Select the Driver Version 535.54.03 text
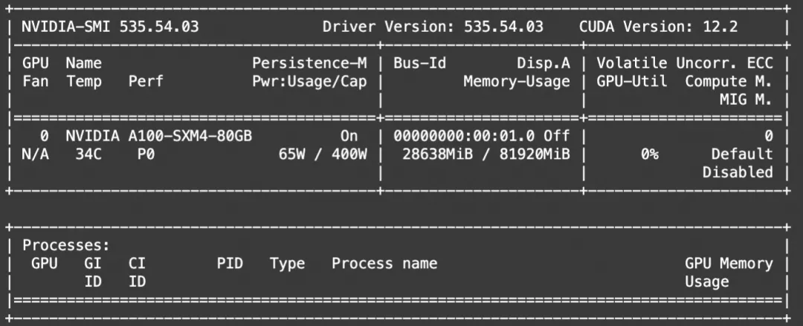 (433, 27)
